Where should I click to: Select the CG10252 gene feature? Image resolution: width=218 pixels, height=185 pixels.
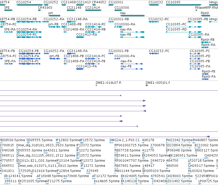(46, 5)
